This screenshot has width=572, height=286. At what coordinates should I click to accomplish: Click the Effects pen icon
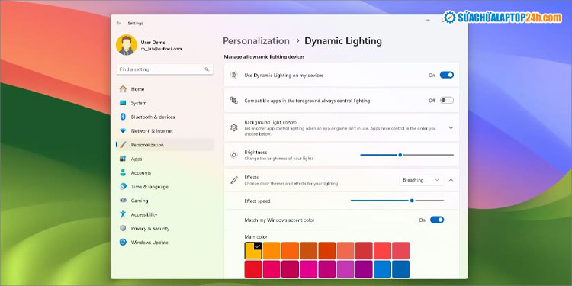(x=234, y=180)
